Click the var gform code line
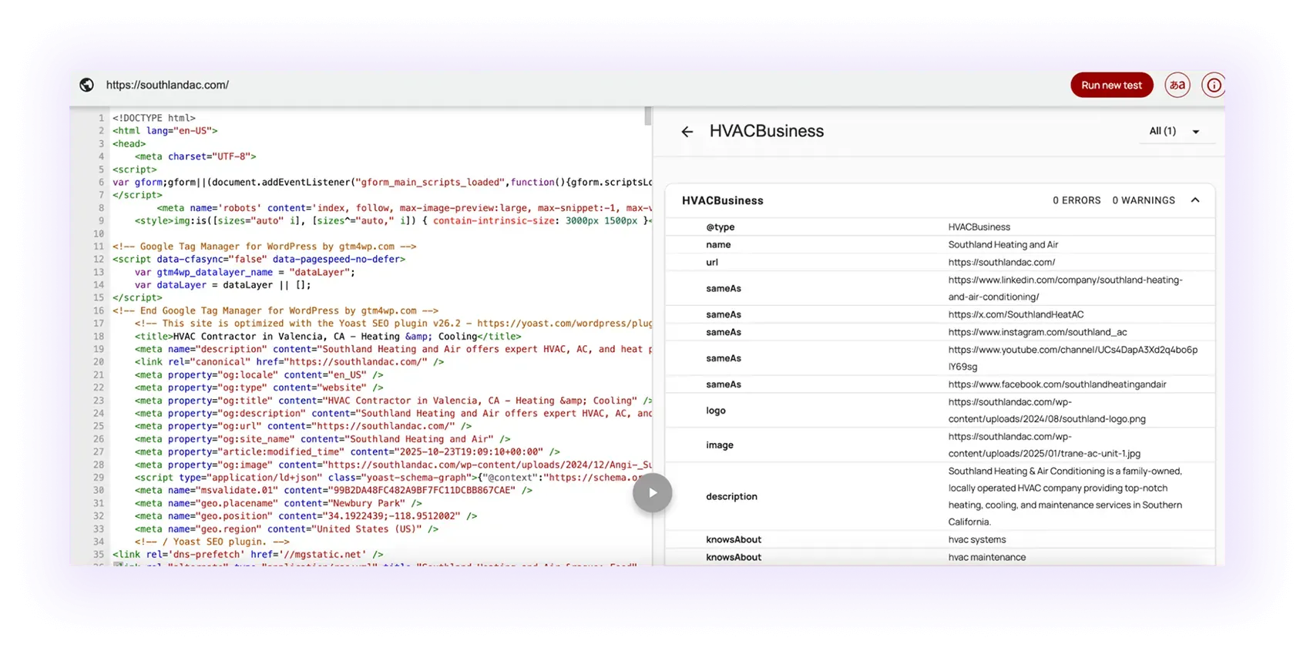Image resolution: width=1310 pixels, height=651 pixels. pyautogui.click(x=382, y=183)
